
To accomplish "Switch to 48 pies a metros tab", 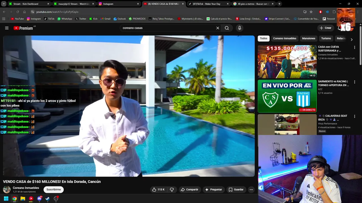I will 253,4.
